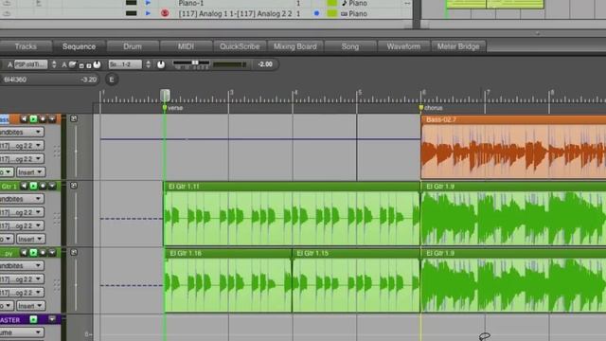Select the El Gtr 1.15 soundbite
The height and width of the screenshot is (341, 606).
tap(356, 280)
